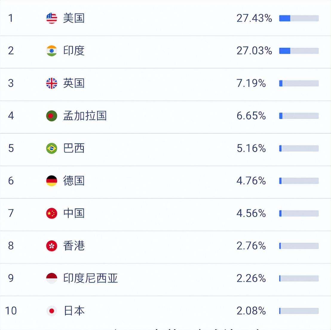Image resolution: width=331 pixels, height=330 pixels.
Task: Select the Brazil flag icon
Action: (52, 148)
